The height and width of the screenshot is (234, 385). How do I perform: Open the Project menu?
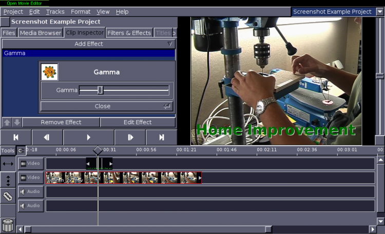(13, 11)
